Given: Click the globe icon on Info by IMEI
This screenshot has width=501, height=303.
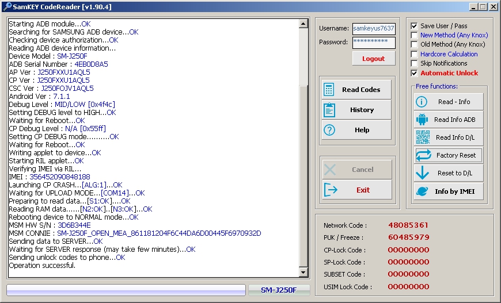Looking at the screenshot, I should pyautogui.click(x=422, y=191).
